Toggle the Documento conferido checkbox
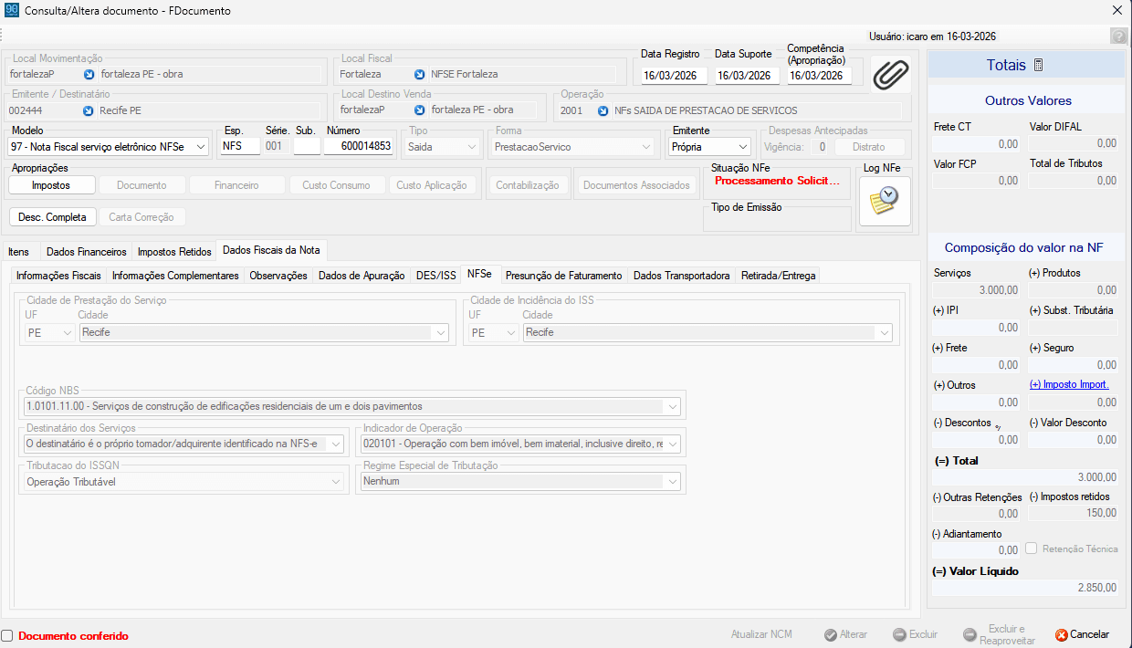Image resolution: width=1132 pixels, height=648 pixels. pyautogui.click(x=7, y=635)
